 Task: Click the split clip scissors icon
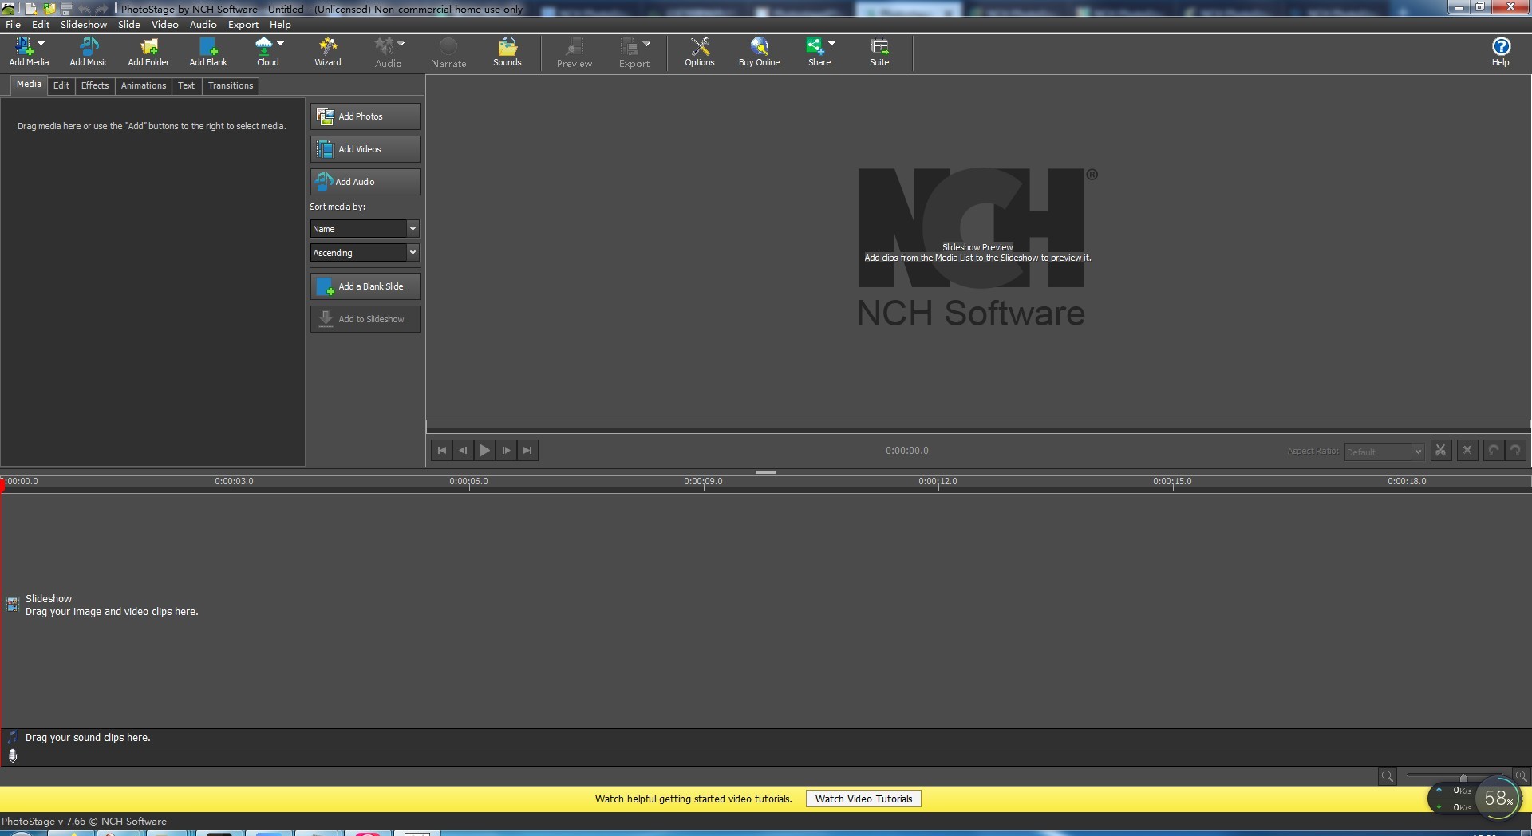1441,450
